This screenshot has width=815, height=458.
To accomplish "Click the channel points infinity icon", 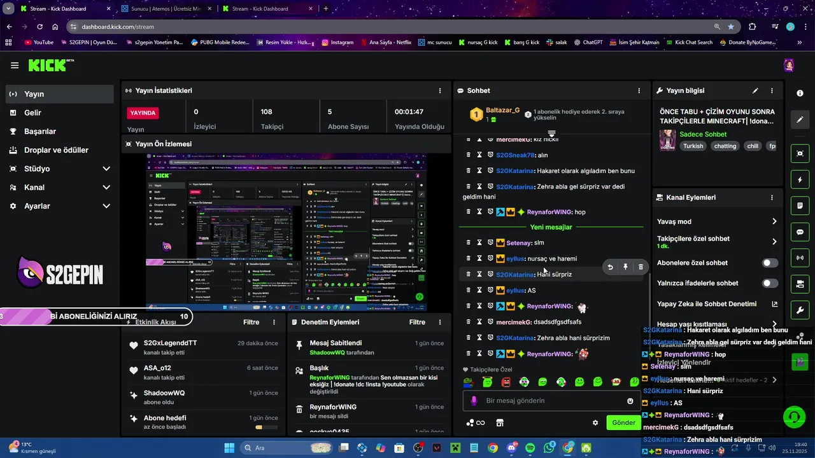I will [x=476, y=422].
